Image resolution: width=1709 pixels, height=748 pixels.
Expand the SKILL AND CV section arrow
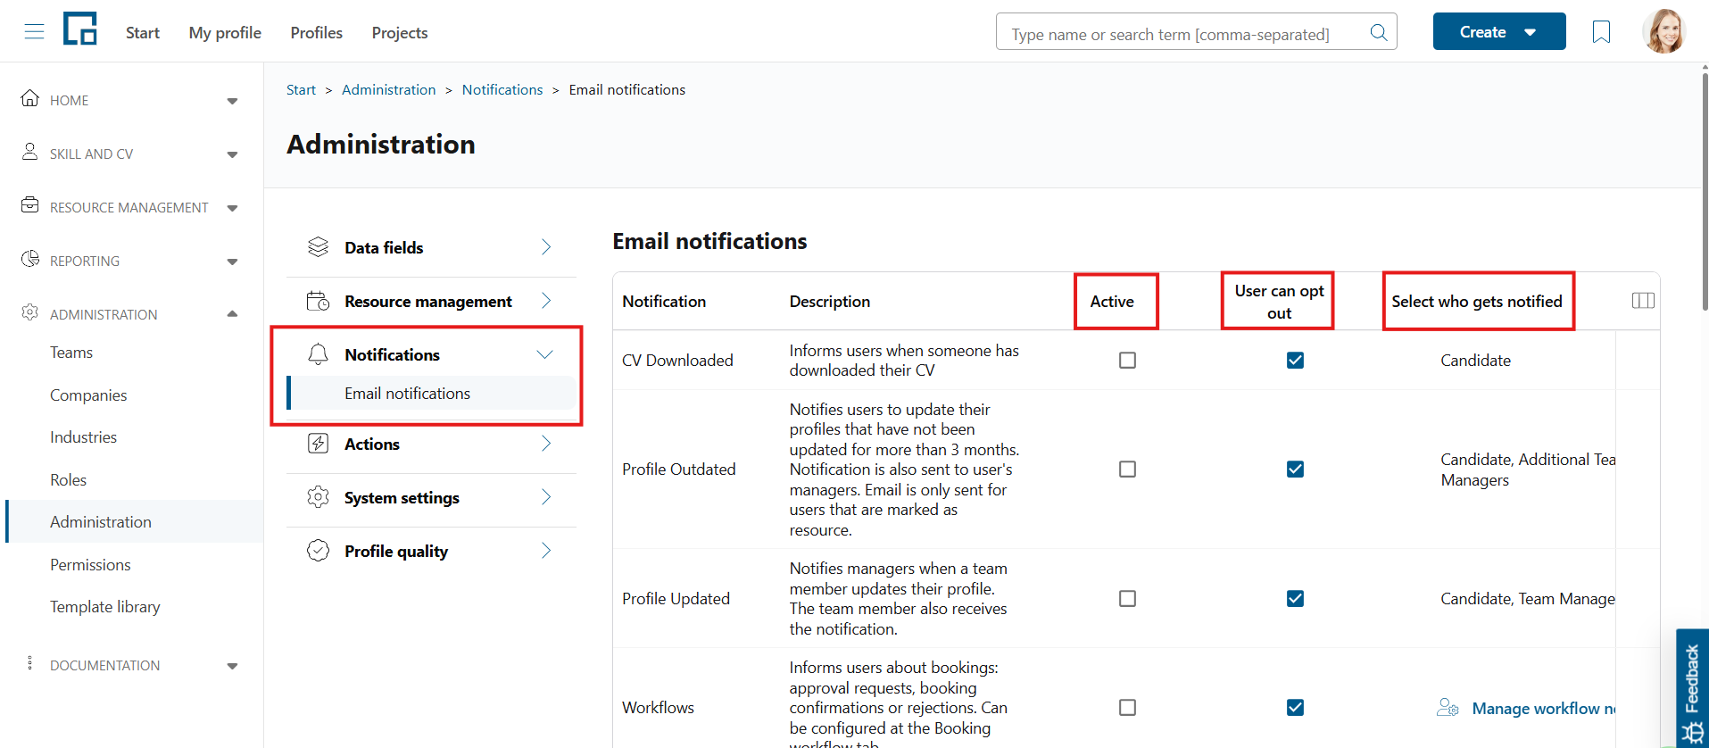click(x=233, y=154)
